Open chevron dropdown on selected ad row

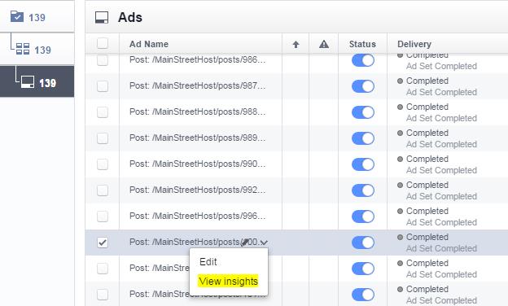point(264,243)
